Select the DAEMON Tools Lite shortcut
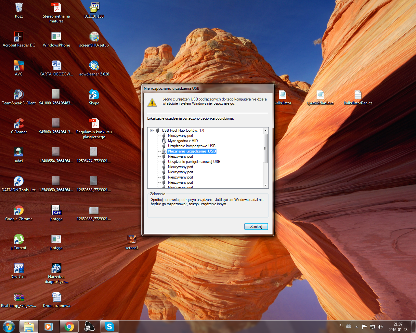This screenshot has width=416, height=333. click(19, 181)
